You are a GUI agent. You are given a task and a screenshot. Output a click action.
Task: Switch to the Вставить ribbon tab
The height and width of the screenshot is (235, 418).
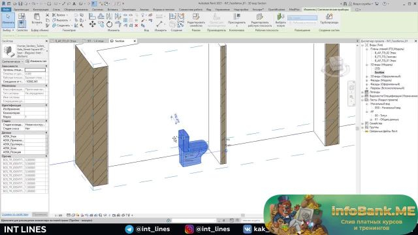[x=112, y=9]
